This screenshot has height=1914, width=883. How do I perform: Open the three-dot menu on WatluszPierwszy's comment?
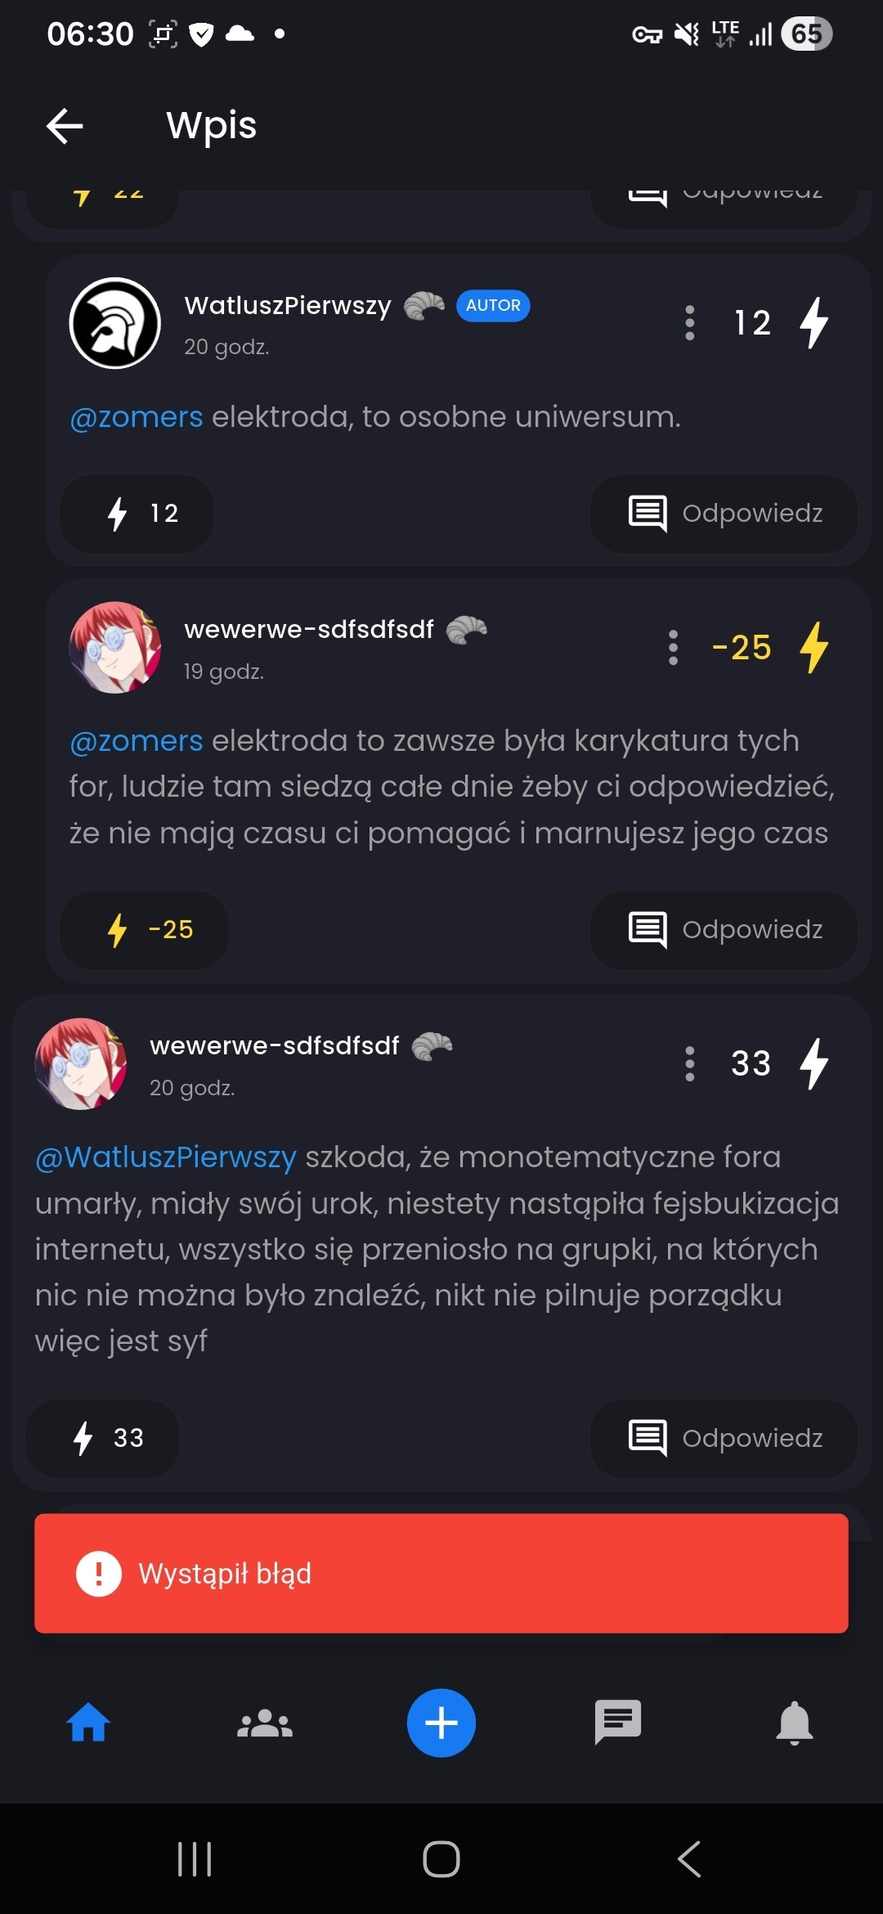pos(690,323)
